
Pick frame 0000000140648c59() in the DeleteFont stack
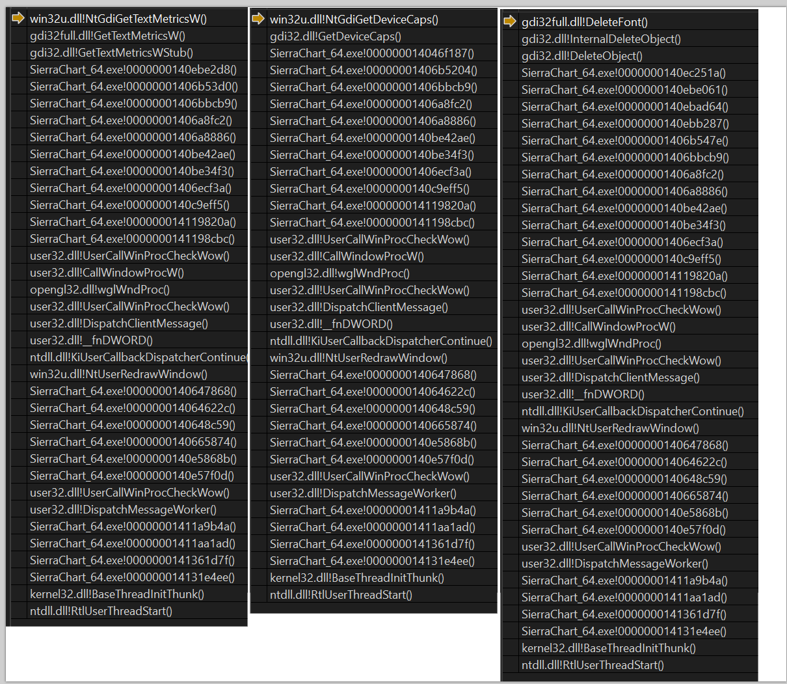(624, 479)
